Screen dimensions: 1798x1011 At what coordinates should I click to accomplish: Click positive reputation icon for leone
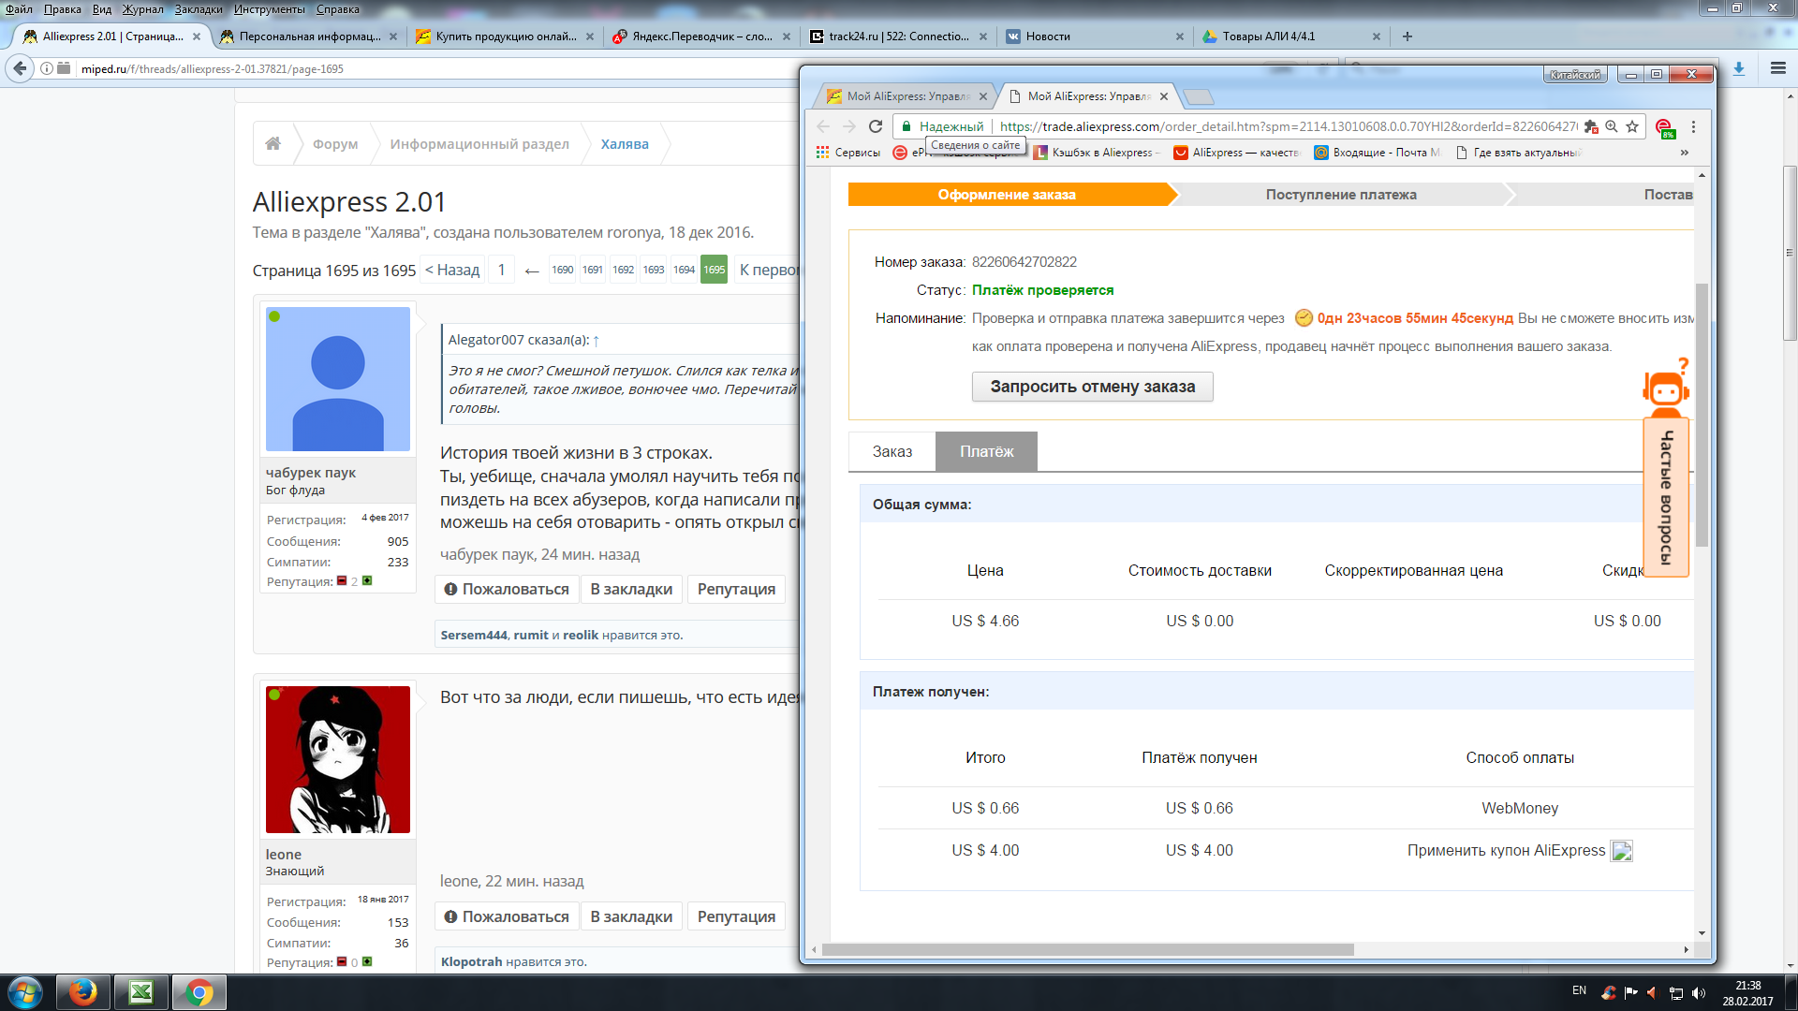[x=367, y=961]
